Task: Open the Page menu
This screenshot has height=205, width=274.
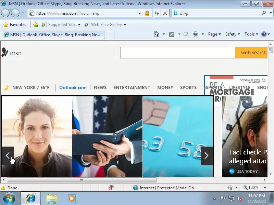Action: [214, 34]
